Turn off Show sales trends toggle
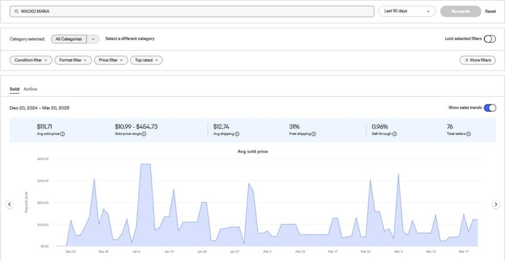Image resolution: width=505 pixels, height=261 pixels. [489, 108]
